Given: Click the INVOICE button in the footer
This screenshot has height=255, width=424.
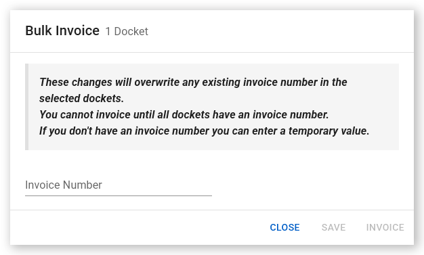Looking at the screenshot, I should (385, 227).
